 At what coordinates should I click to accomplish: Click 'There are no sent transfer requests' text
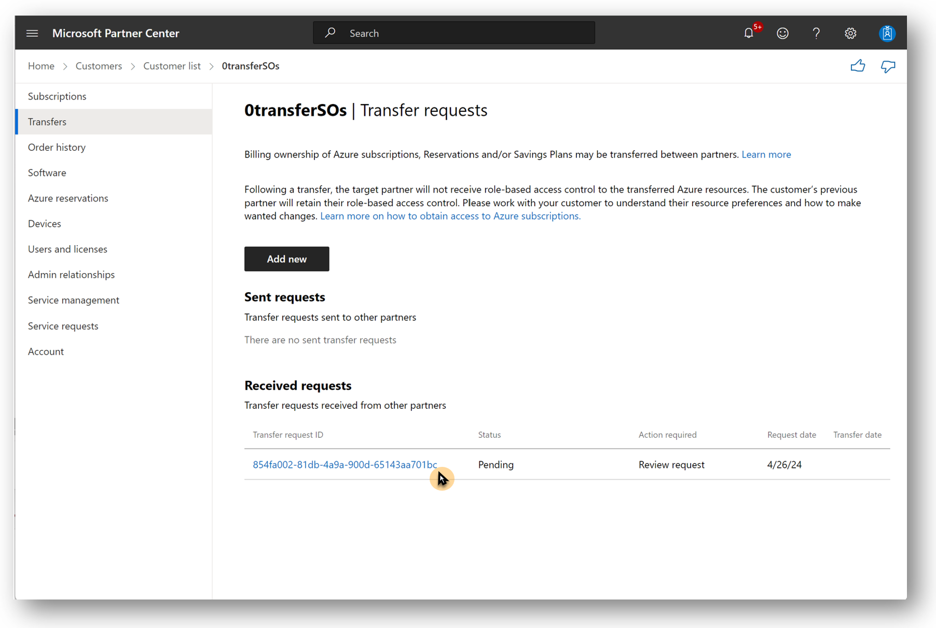(320, 340)
